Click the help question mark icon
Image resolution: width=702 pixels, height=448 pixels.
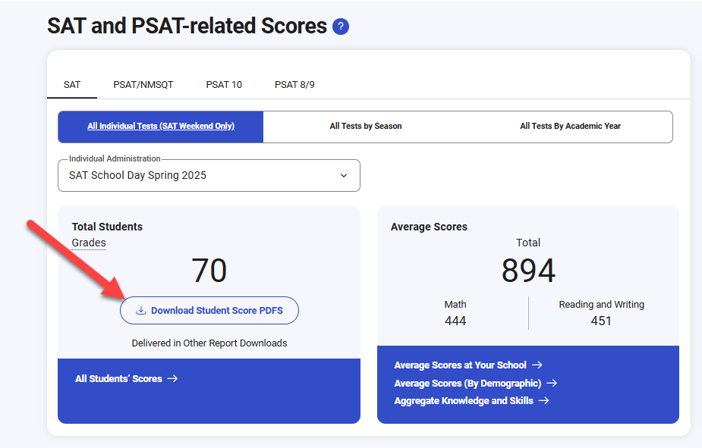pos(341,27)
